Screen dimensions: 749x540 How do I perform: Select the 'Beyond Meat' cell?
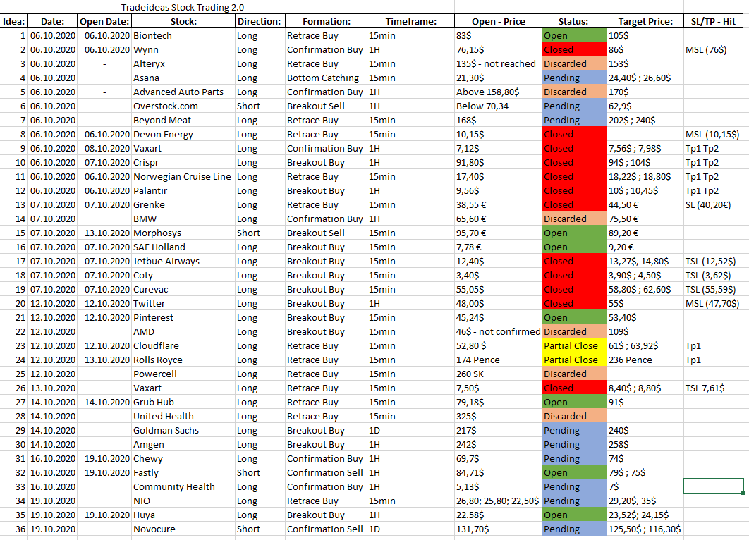[183, 121]
